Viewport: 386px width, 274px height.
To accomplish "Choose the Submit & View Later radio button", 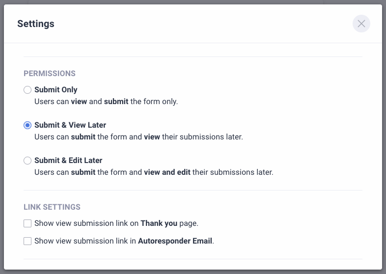I will (28, 125).
